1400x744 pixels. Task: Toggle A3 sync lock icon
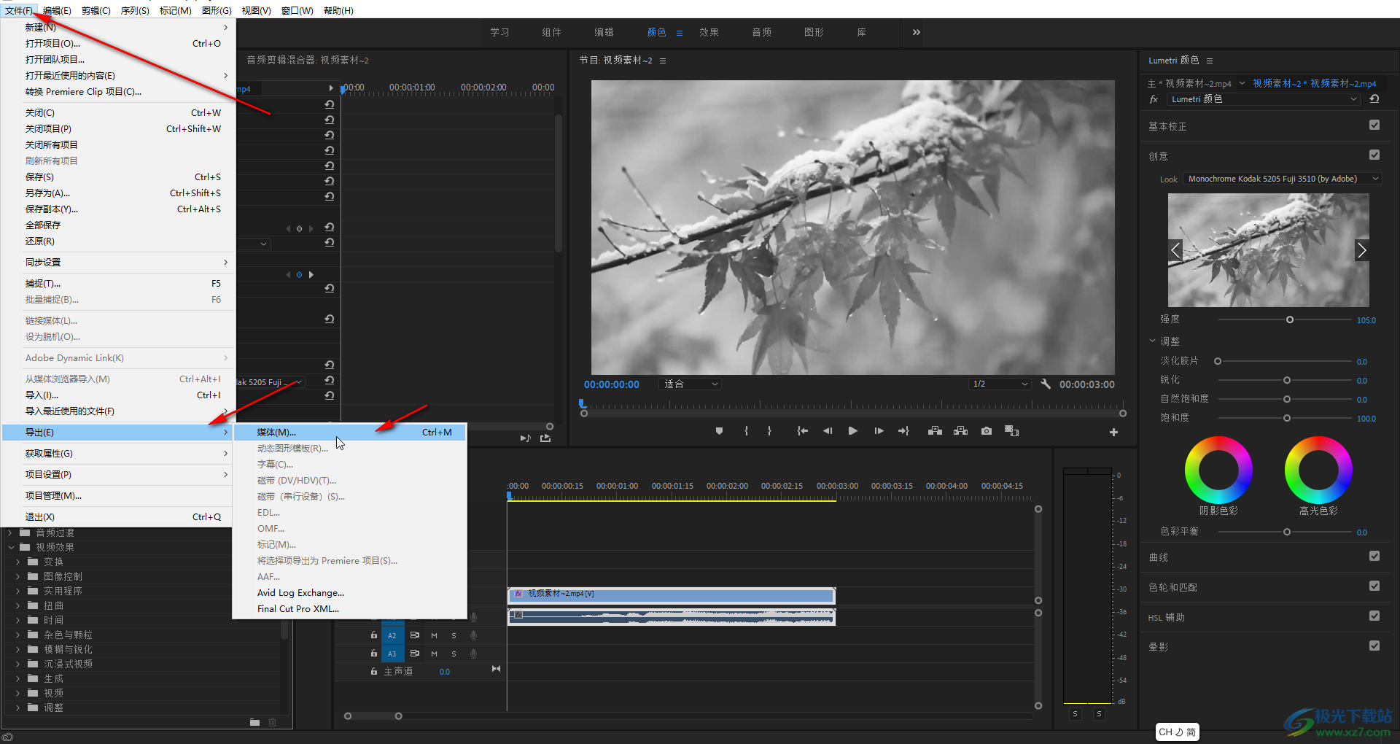(x=415, y=654)
